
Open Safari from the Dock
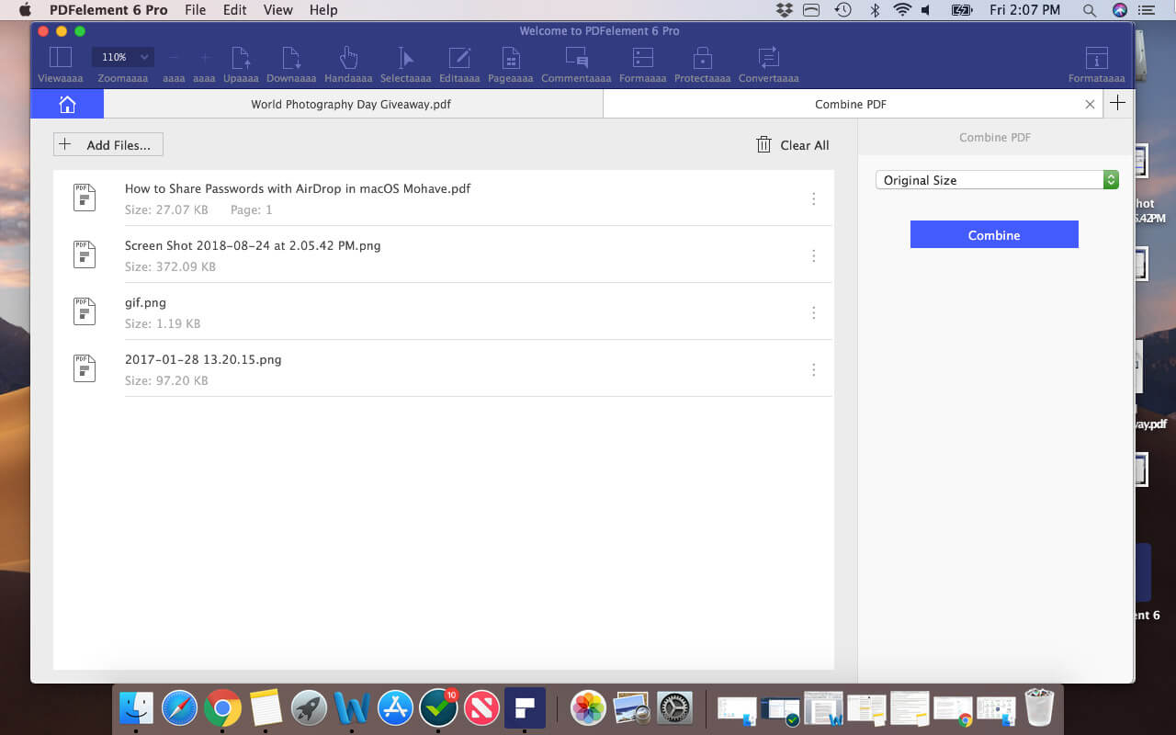(x=179, y=708)
